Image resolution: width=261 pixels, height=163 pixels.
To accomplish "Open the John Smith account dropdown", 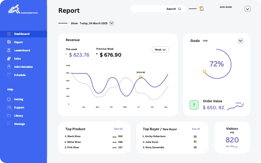I will (247, 9).
